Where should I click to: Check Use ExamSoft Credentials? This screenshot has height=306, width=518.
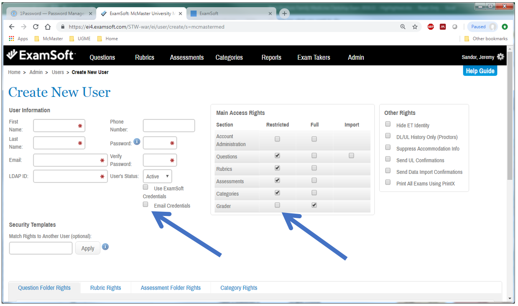pyautogui.click(x=145, y=187)
